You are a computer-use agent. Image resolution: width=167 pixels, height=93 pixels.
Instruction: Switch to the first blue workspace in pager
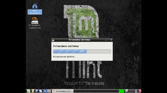coord(45,91)
